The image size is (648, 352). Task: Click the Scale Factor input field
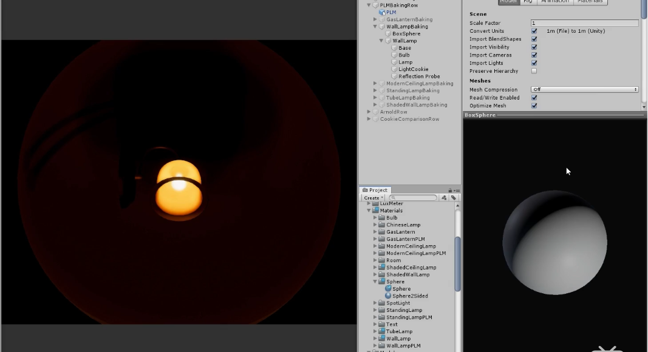point(583,22)
